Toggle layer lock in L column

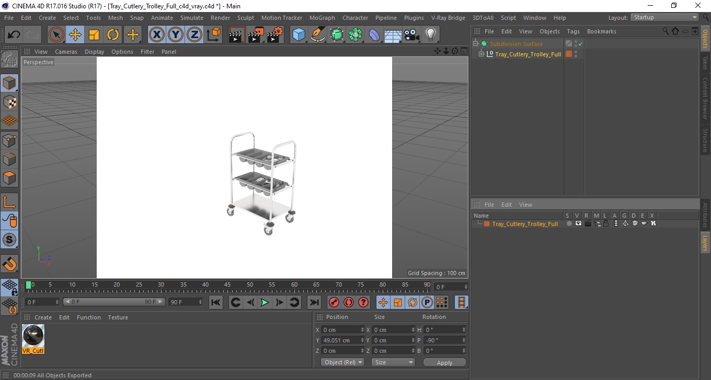pos(606,223)
